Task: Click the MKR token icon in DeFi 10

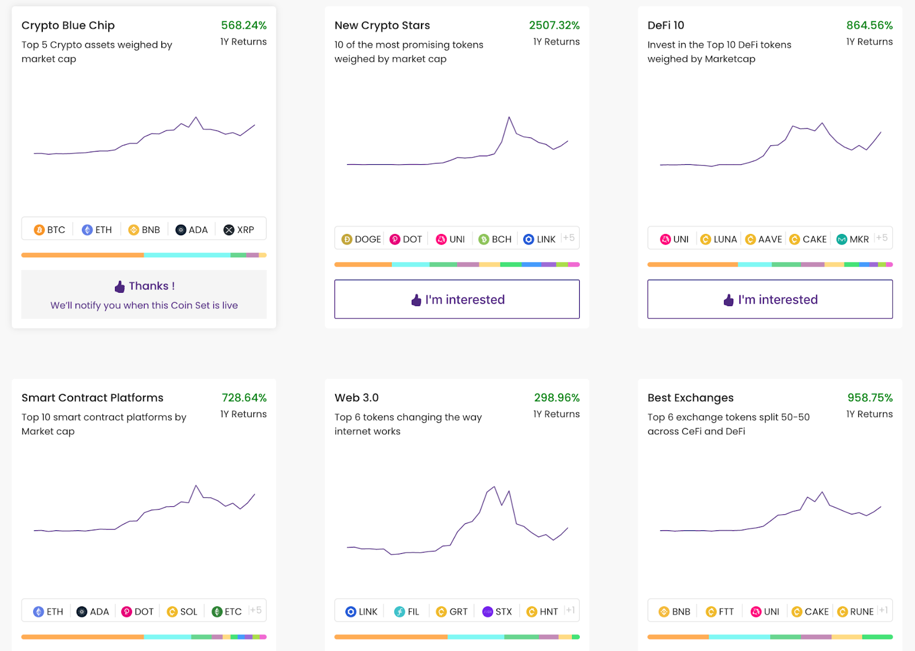Action: [842, 240]
